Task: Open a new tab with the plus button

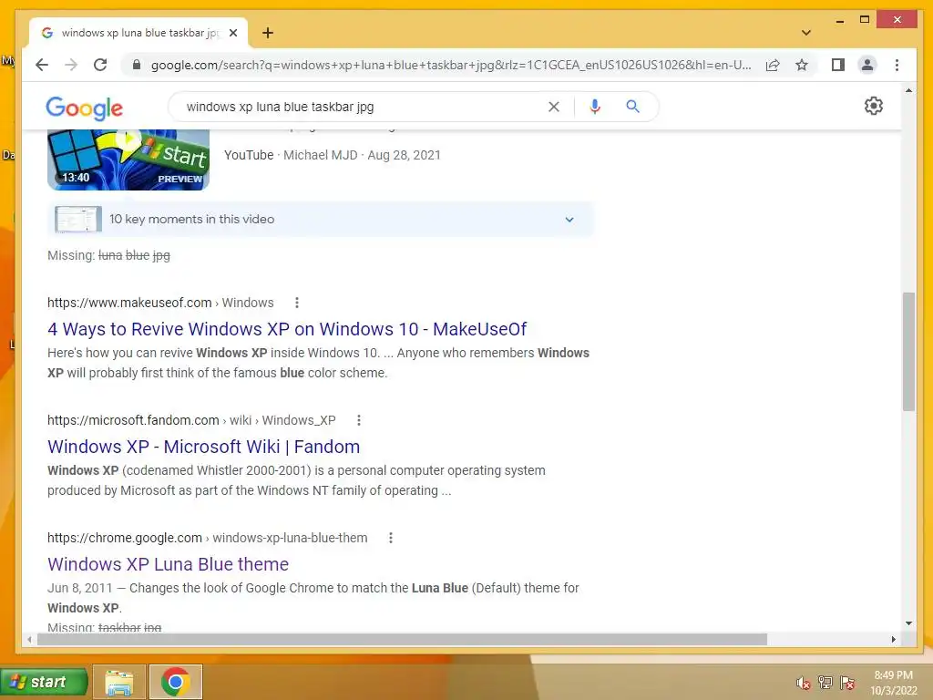Action: pyautogui.click(x=268, y=33)
